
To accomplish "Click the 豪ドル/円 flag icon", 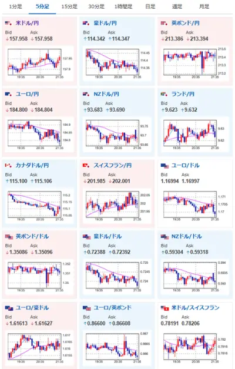I will click(x=86, y=23).
